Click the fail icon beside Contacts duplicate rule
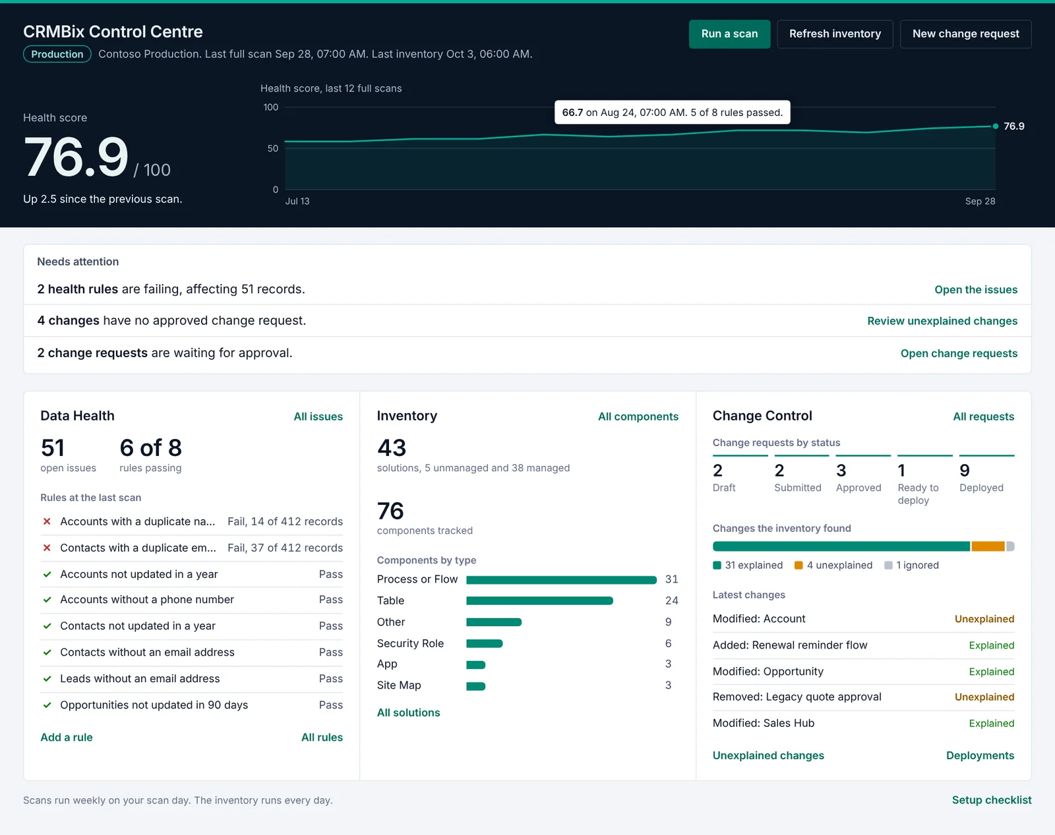Viewport: 1055px width, 835px height. (47, 548)
